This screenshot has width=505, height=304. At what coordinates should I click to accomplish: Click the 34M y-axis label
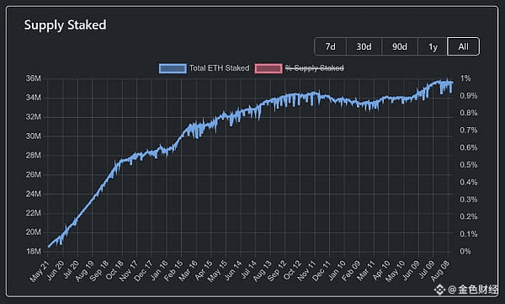[34, 98]
